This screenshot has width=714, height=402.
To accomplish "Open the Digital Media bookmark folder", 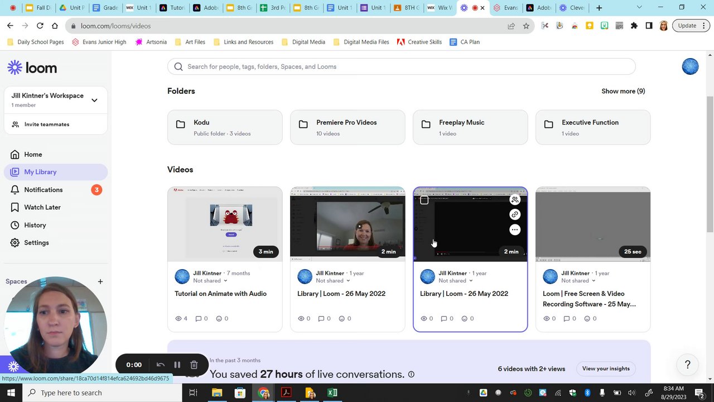I will pos(303,42).
